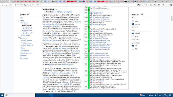Open main article Age of Empires (video game)

pyautogui.click(x=63, y=12)
